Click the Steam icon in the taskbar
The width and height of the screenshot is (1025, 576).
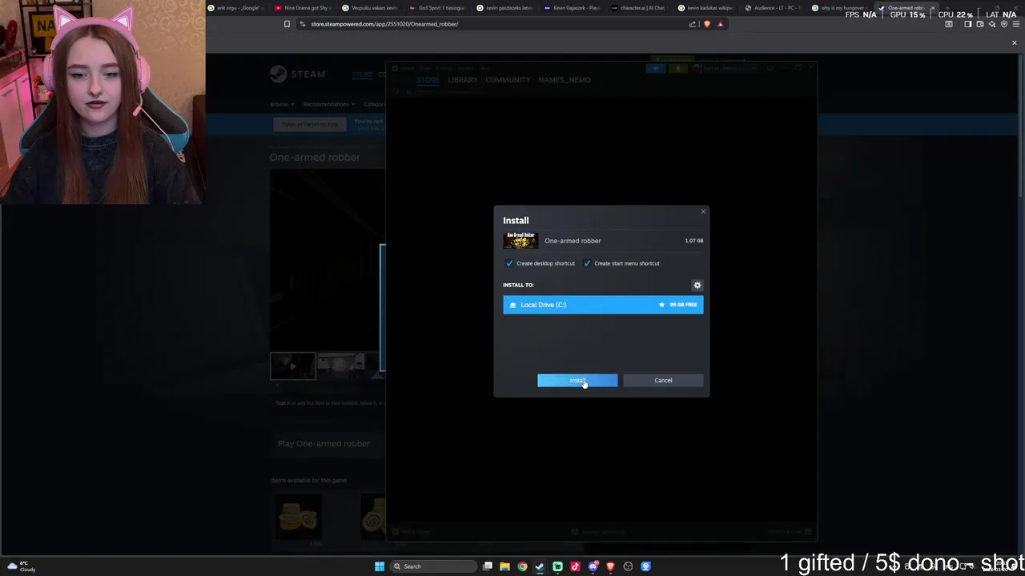540,566
